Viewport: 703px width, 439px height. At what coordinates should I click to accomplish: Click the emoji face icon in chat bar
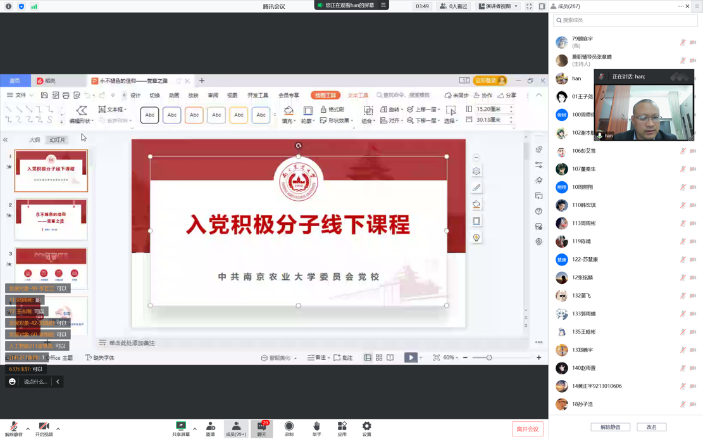click(12, 381)
